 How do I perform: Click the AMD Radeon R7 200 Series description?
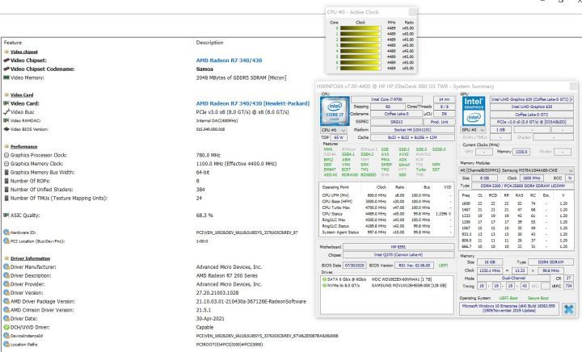click(x=227, y=275)
